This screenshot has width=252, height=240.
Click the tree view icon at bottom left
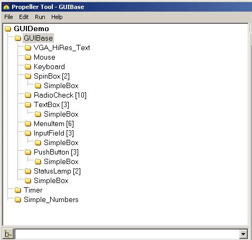tap(8, 234)
